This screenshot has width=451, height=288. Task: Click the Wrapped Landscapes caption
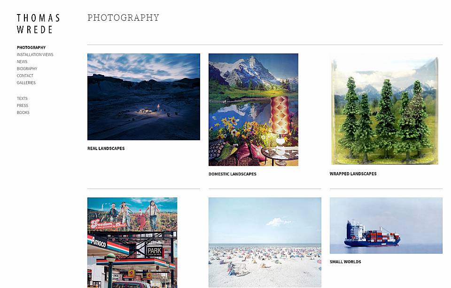pyautogui.click(x=353, y=174)
